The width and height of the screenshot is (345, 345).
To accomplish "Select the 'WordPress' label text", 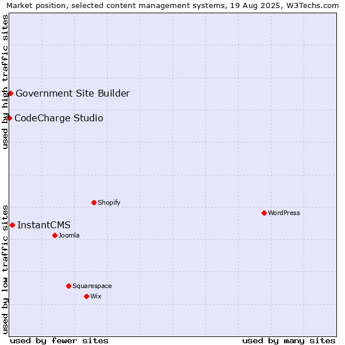I will [x=284, y=213].
